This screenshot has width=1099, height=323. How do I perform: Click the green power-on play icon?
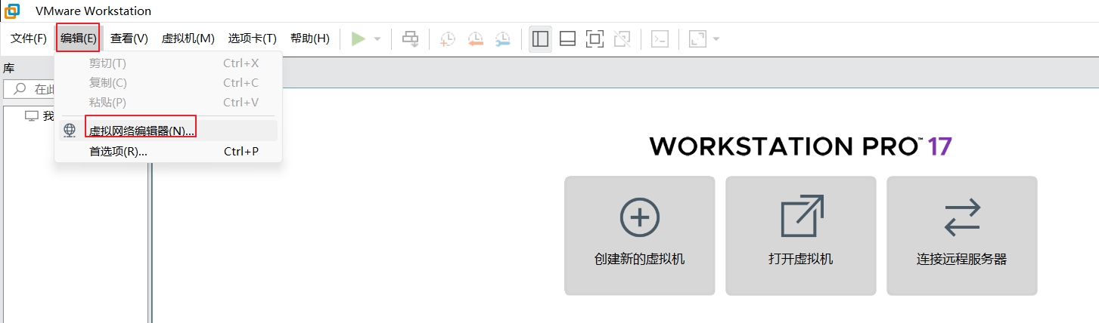(x=359, y=38)
